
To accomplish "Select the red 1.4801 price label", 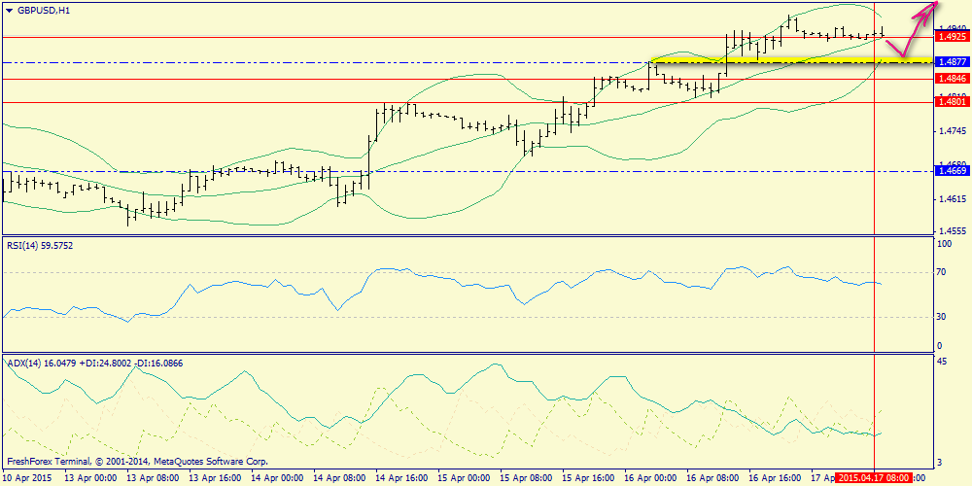I will 951,102.
